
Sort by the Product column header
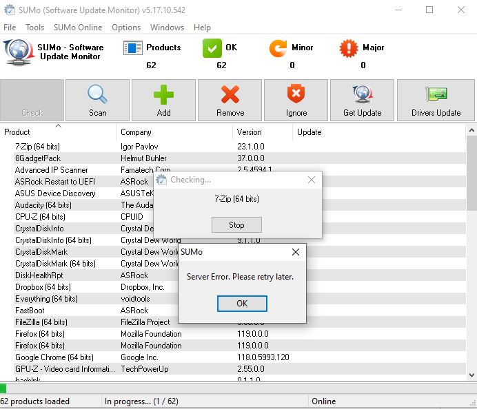pyautogui.click(x=58, y=132)
